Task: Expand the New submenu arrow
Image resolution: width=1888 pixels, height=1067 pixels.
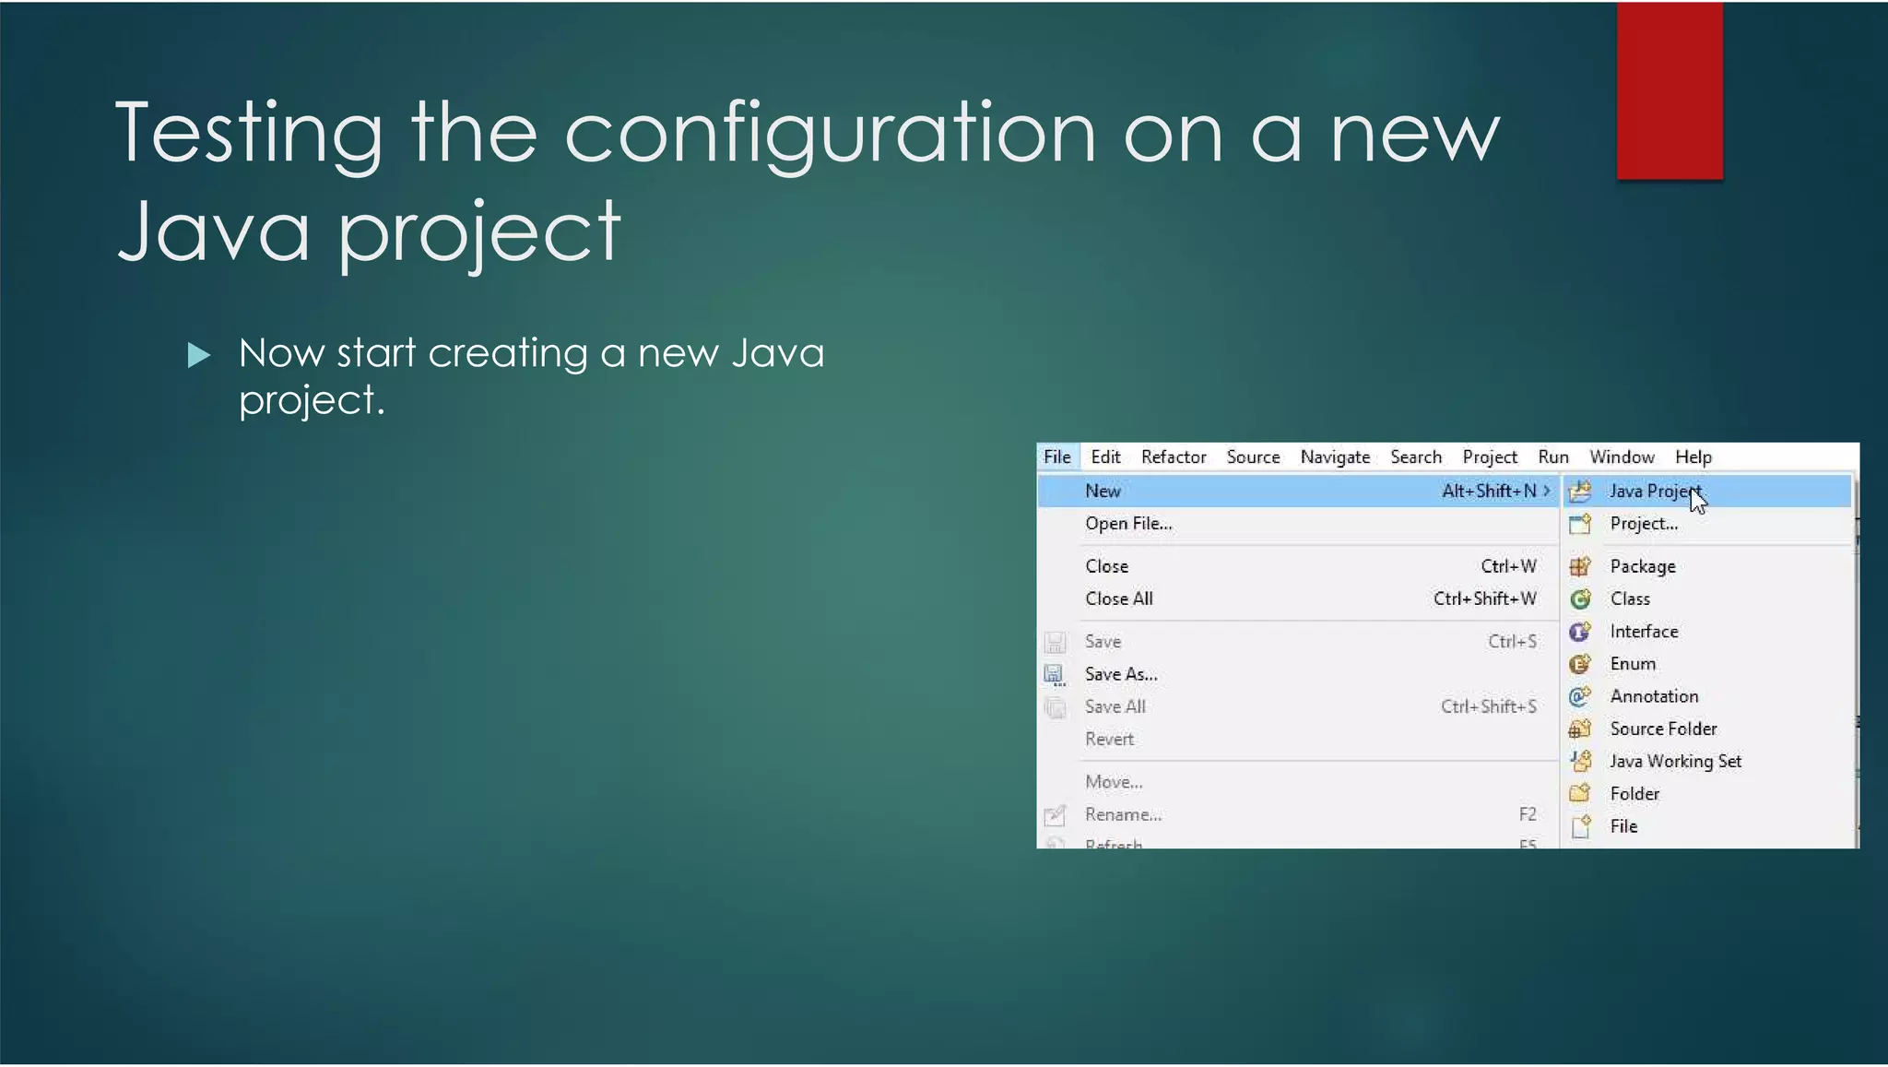Action: pyautogui.click(x=1547, y=491)
